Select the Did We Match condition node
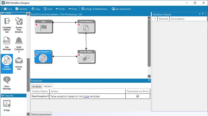 86,56
